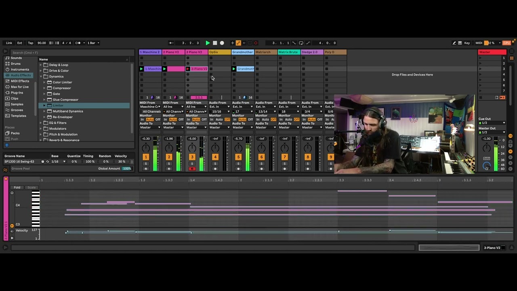
Task: Select Audio Effects browser category
Action: pos(18,75)
